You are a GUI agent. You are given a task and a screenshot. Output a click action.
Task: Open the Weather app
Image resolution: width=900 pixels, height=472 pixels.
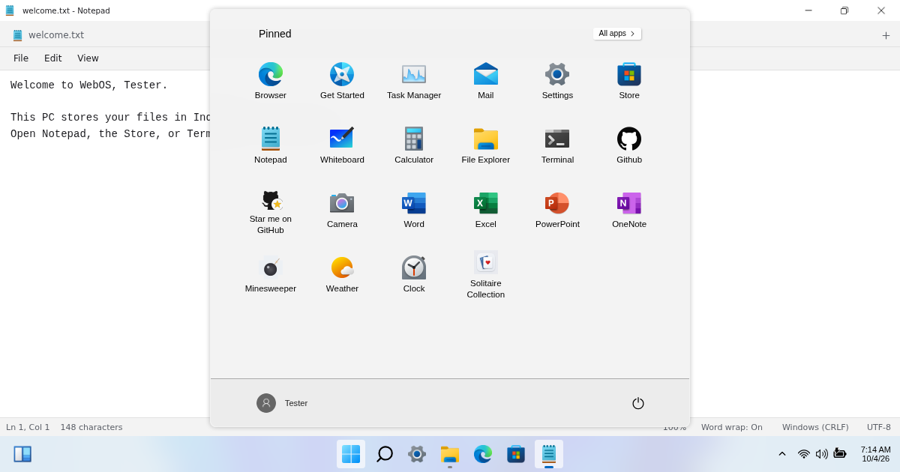342,274
